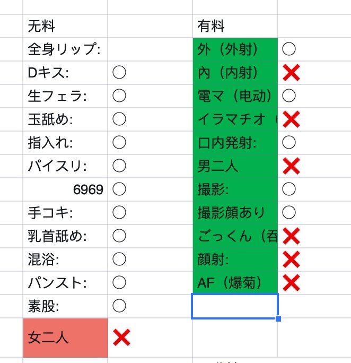The image size is (351, 363).
Task: Click the red X beside 顔射:
Action: [291, 260]
